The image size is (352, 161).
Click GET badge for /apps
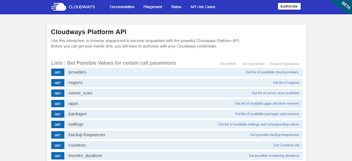tap(58, 104)
